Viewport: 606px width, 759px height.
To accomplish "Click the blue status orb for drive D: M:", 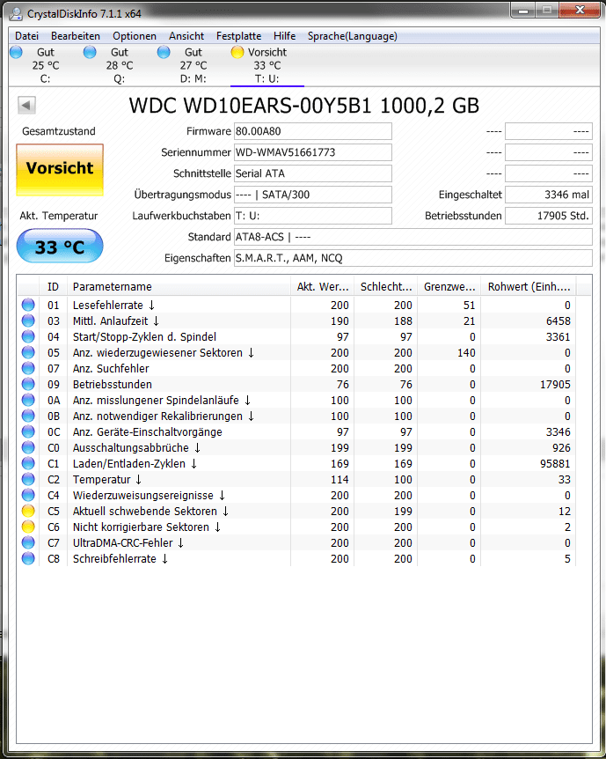I will (164, 52).
